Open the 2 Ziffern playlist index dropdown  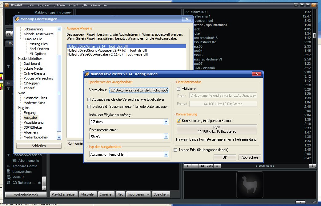[x=166, y=122]
